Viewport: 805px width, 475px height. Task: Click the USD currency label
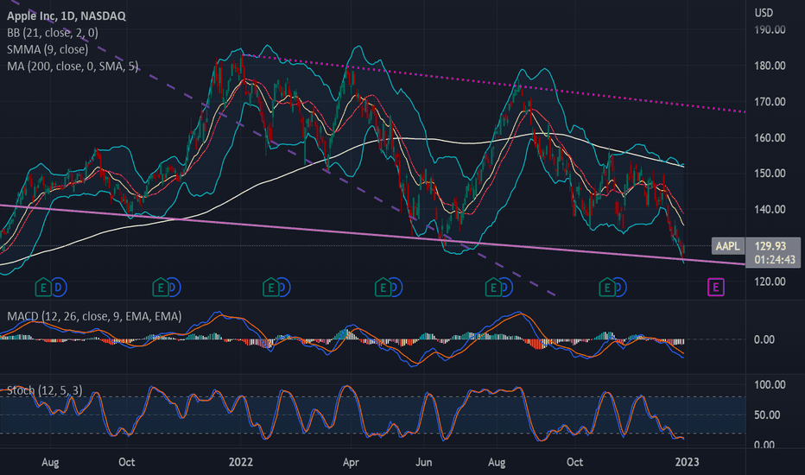(764, 13)
